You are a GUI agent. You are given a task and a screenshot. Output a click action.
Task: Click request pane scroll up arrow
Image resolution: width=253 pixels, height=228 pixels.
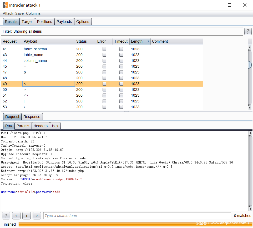tap(250, 133)
